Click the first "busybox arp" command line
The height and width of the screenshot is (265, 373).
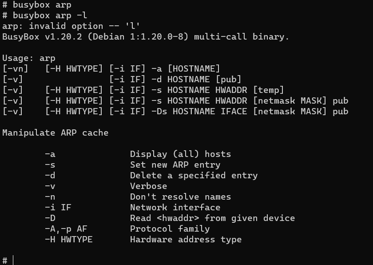(36, 5)
